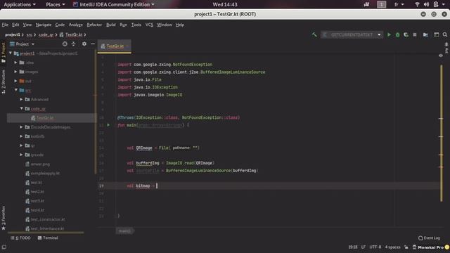
Task: Toggle the 2: Favorites tool window stripe
Action: click(x=3, y=218)
